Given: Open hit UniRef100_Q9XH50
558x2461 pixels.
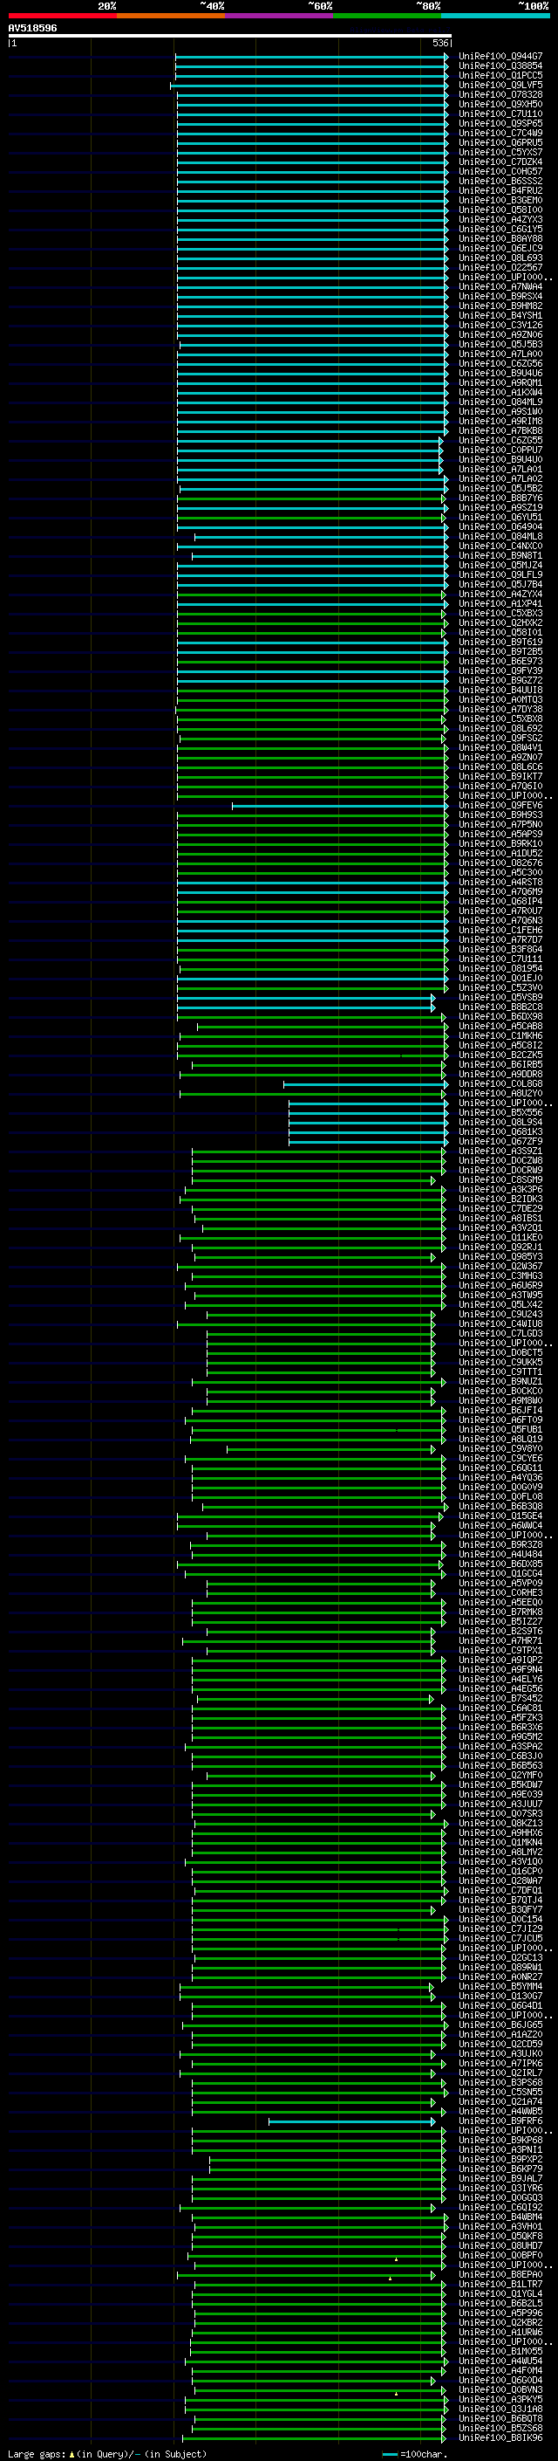Looking at the screenshot, I should [500, 104].
